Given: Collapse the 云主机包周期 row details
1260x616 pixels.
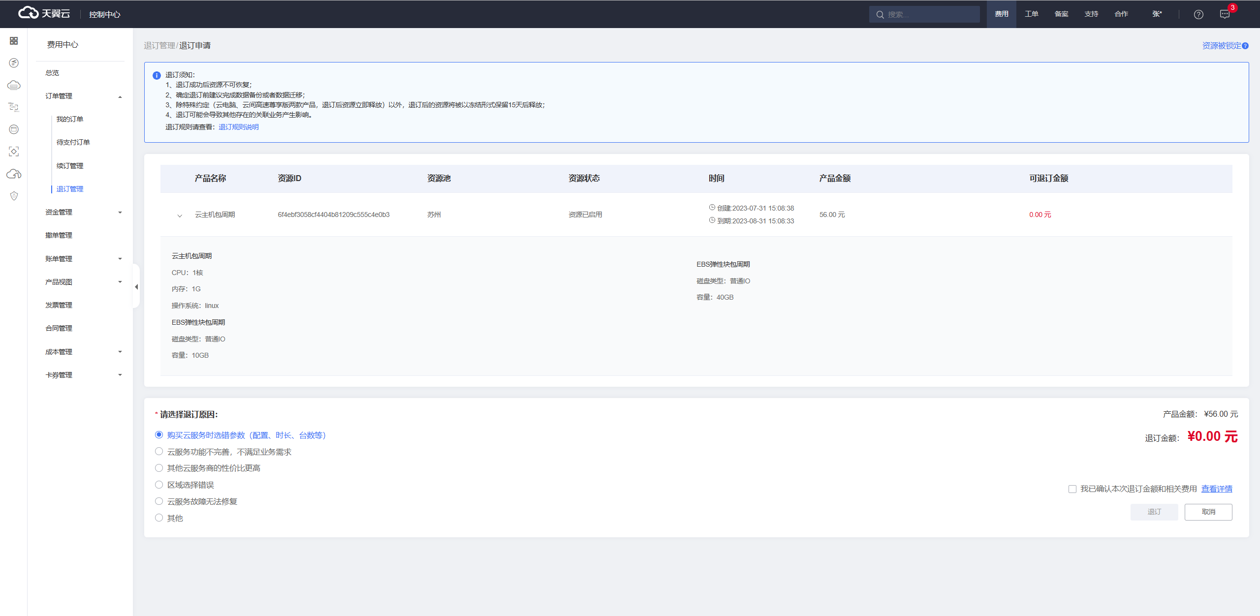Looking at the screenshot, I should (x=180, y=215).
